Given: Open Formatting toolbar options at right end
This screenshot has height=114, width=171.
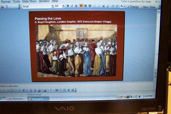Looking at the screenshot, I should 160,7.
